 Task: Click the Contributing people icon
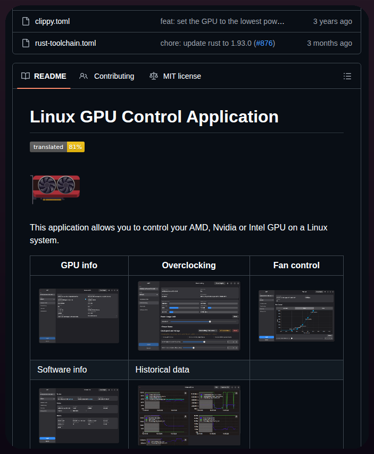84,76
